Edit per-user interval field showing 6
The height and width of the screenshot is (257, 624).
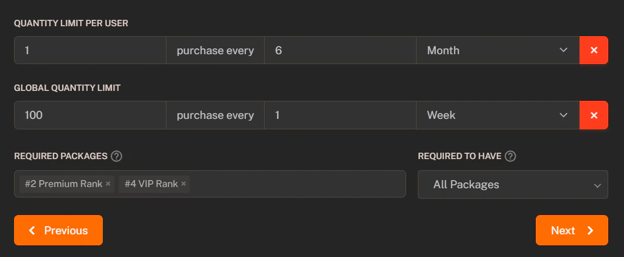(340, 50)
